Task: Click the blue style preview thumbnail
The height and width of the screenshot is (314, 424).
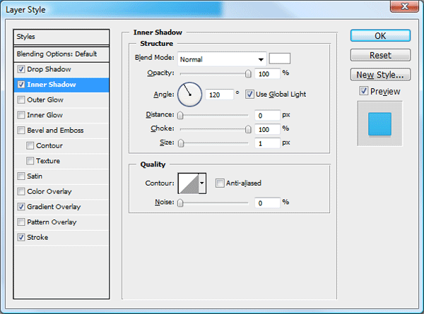Action: tap(379, 124)
